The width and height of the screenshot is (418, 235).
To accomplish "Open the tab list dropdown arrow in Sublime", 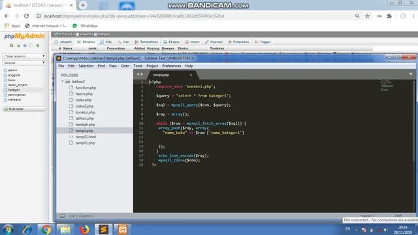I will pyautogui.click(x=411, y=74).
